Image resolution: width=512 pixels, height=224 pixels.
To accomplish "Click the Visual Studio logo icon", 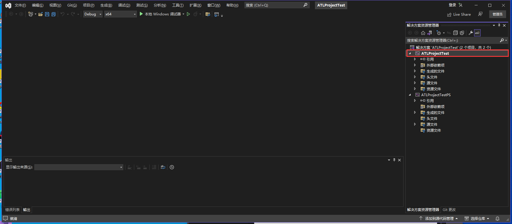I will pos(8,5).
